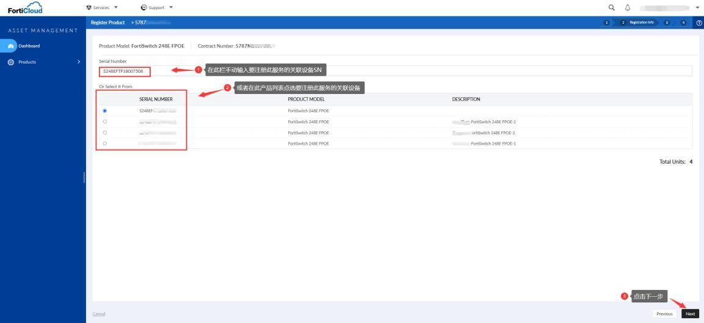
Task: Select the first serial number radio button
Action: [x=105, y=111]
